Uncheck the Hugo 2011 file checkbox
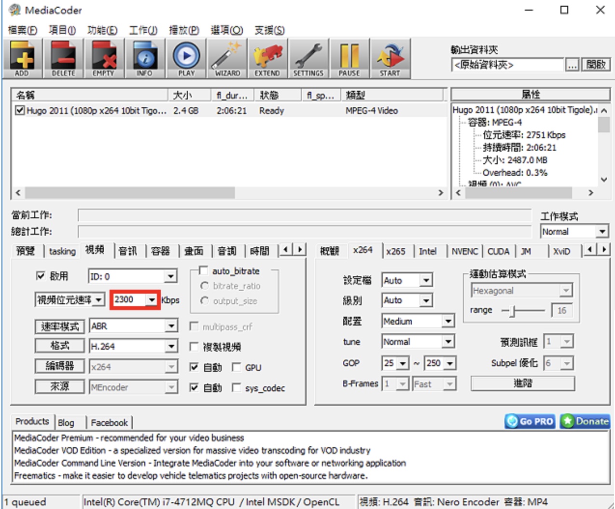 tap(19, 111)
